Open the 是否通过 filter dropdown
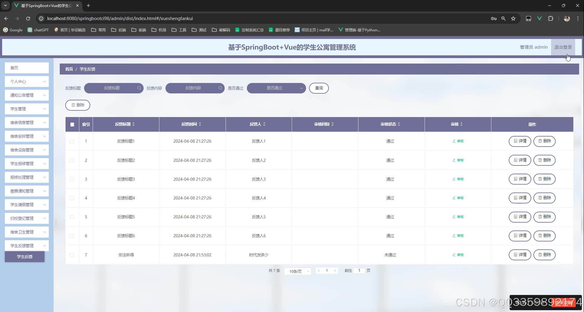 point(276,88)
